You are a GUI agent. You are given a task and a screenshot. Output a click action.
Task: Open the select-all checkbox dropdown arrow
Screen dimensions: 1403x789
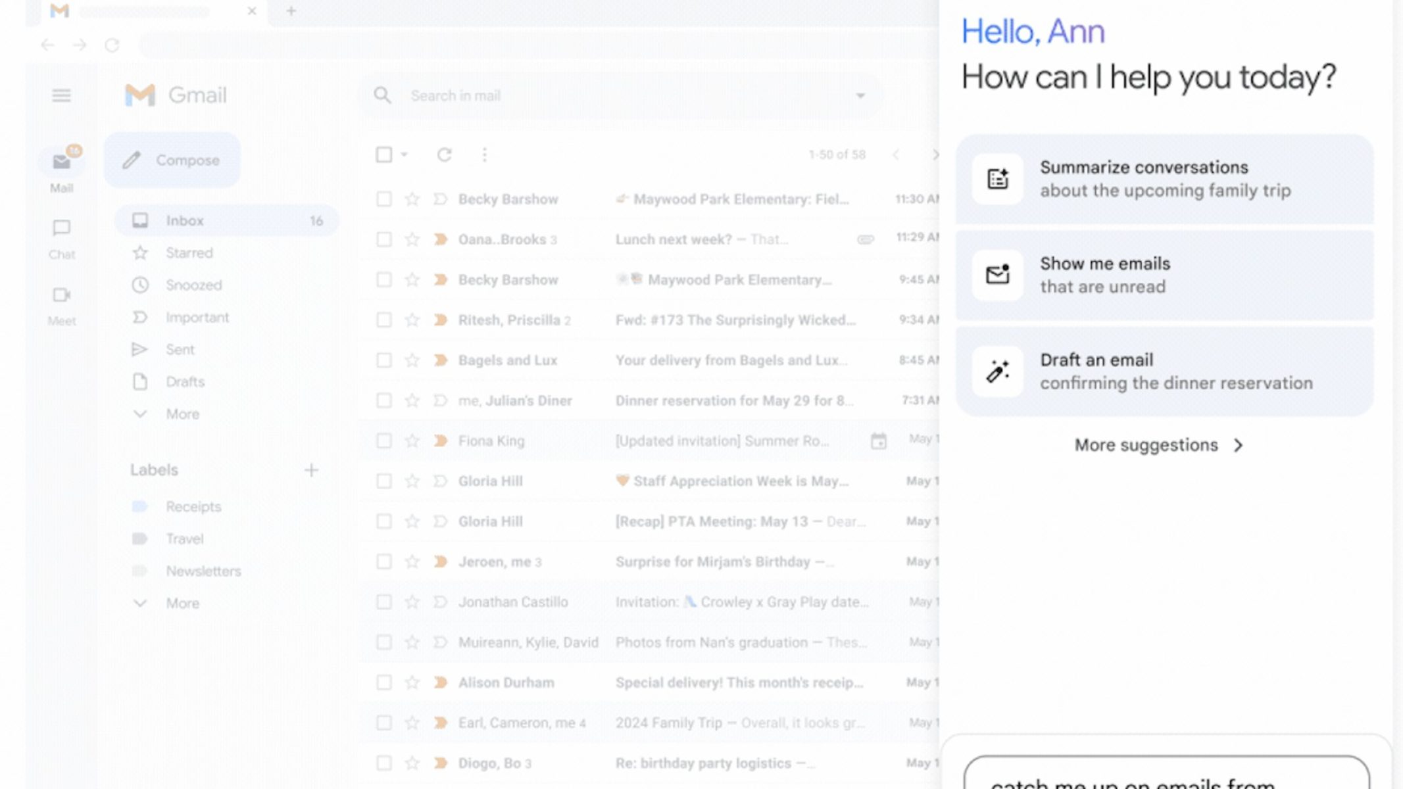(x=405, y=155)
